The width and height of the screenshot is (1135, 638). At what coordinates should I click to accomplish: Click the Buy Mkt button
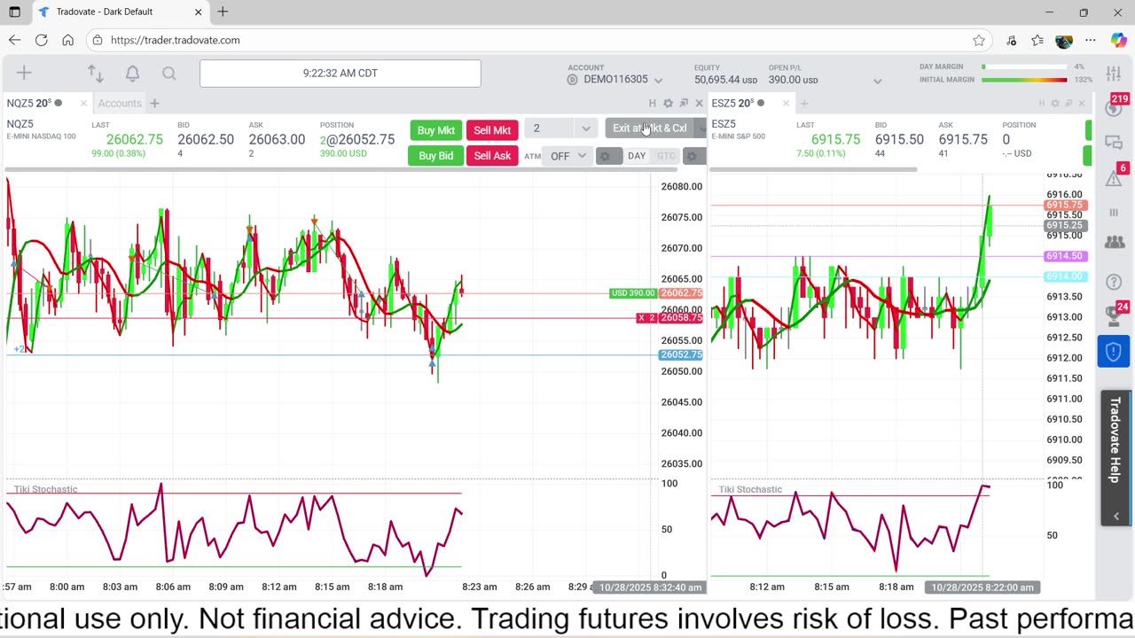point(436,130)
